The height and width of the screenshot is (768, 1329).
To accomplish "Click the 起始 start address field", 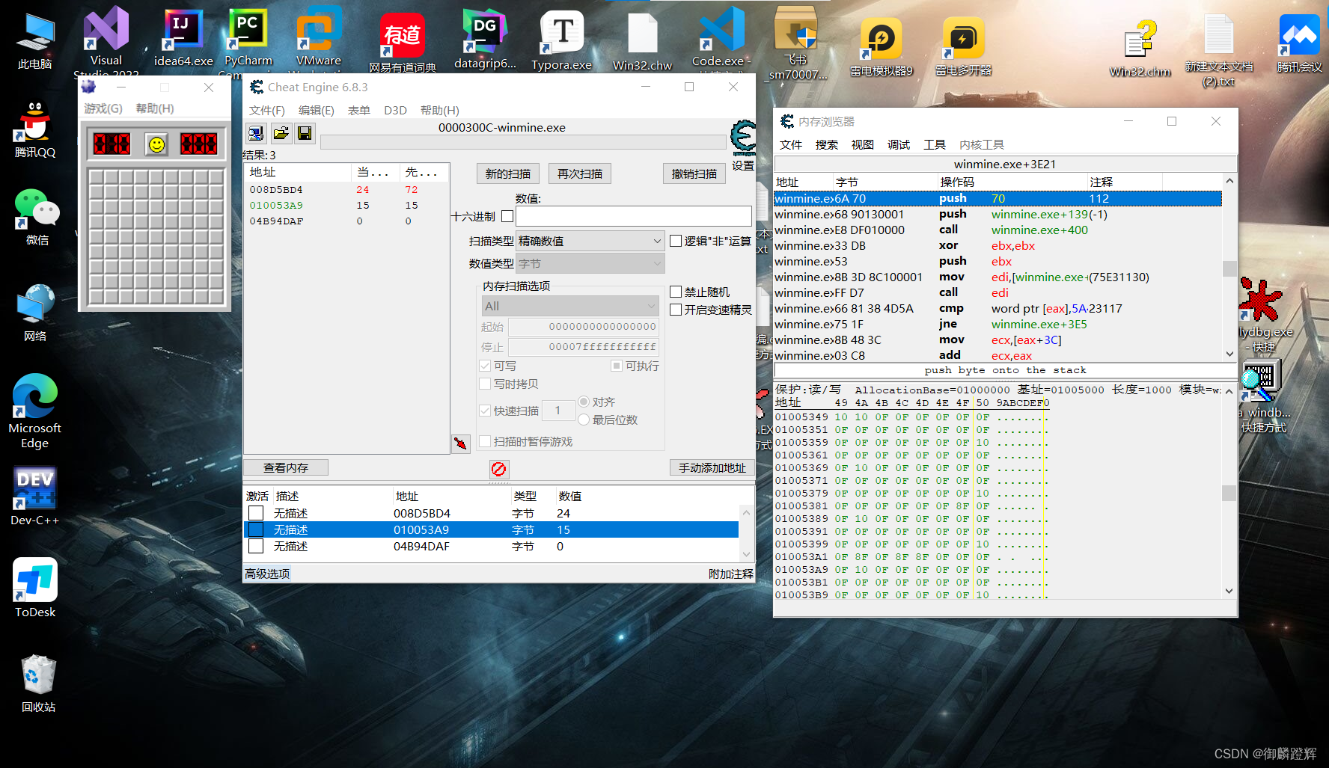I will pyautogui.click(x=584, y=327).
